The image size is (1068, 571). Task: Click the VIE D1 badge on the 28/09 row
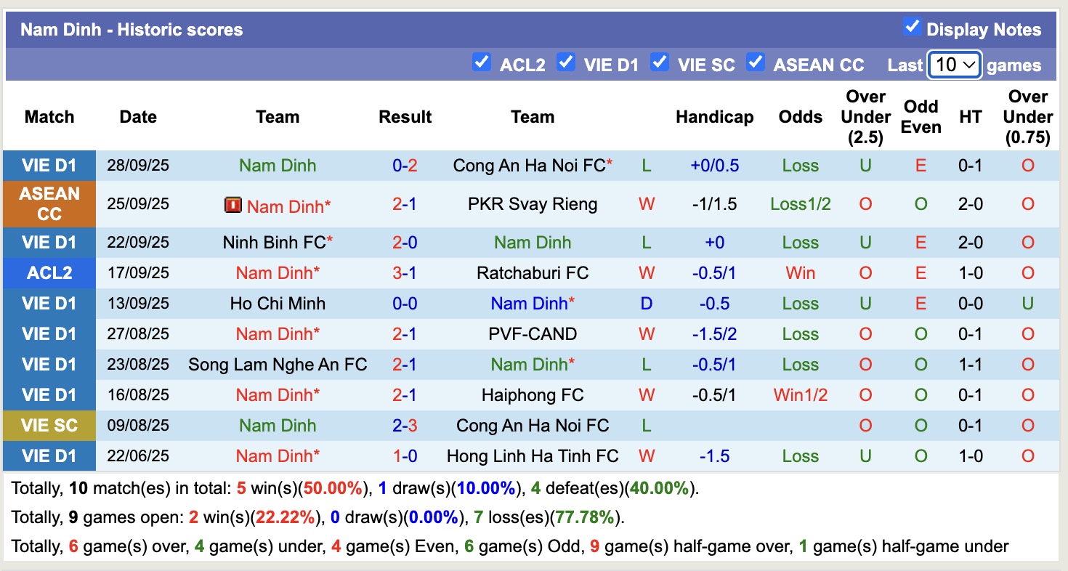(x=49, y=166)
